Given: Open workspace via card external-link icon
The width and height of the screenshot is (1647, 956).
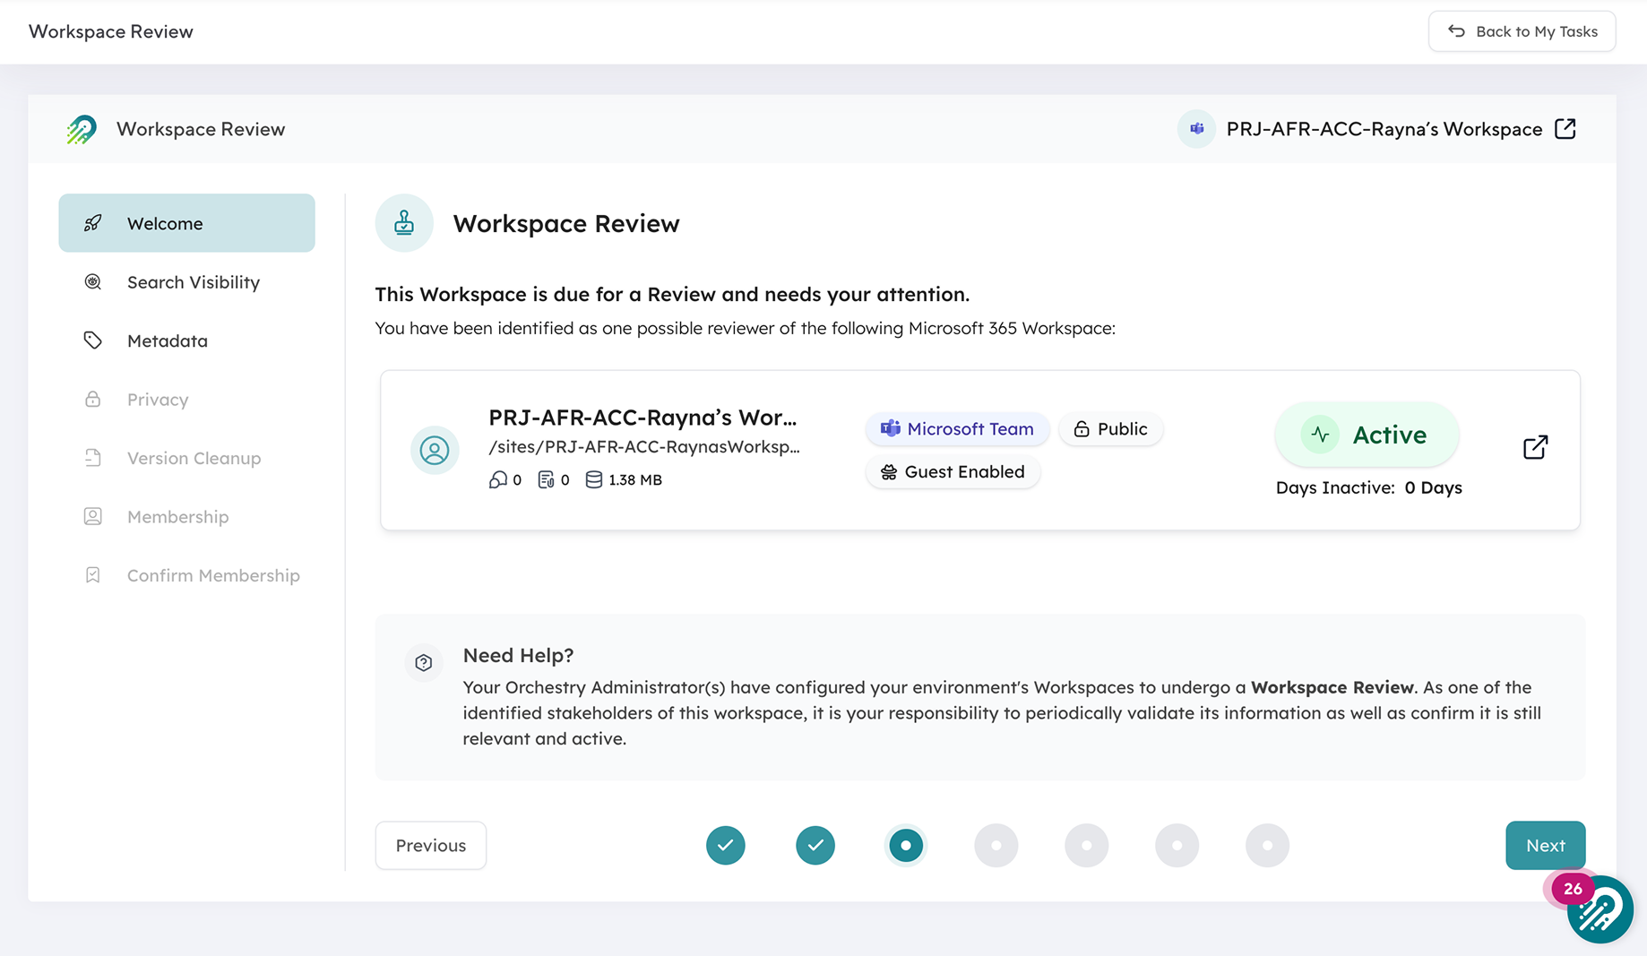Looking at the screenshot, I should [1535, 447].
